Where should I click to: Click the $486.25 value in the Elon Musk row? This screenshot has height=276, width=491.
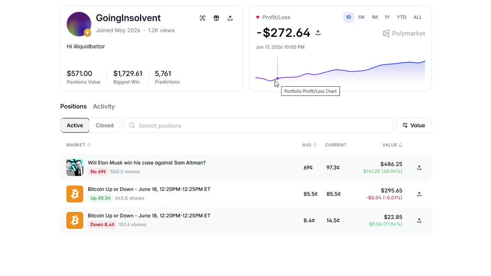(392, 164)
